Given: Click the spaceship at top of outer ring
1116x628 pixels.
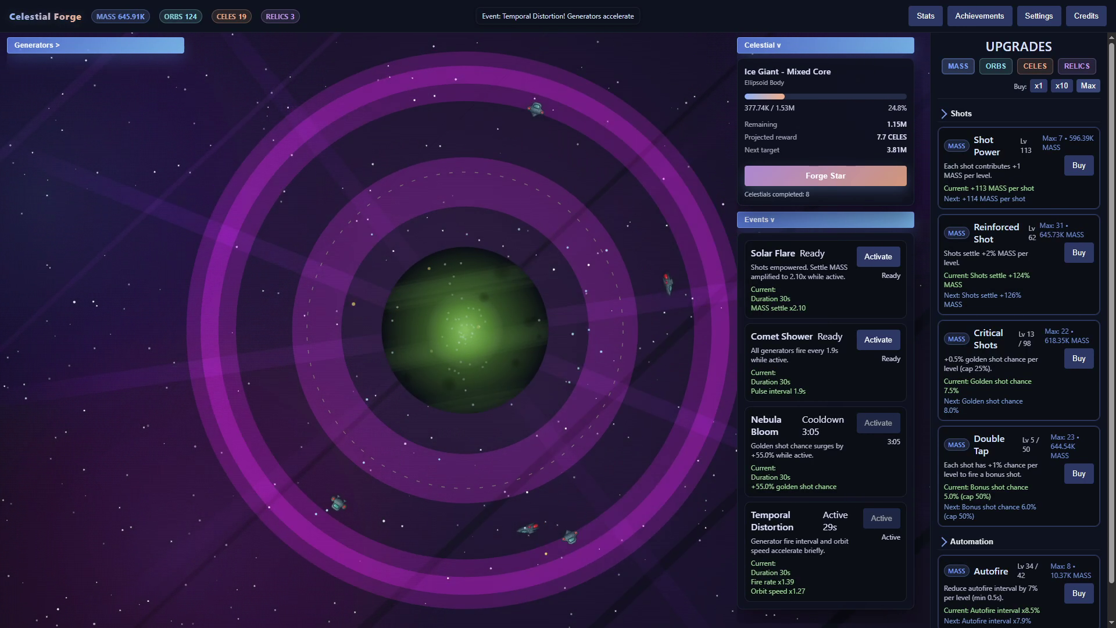Looking at the screenshot, I should click(535, 109).
